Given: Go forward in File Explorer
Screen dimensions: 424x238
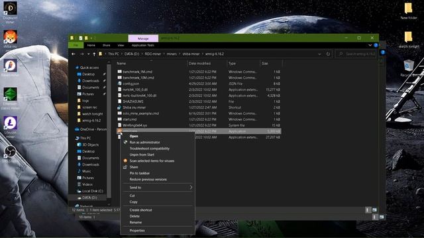Looking at the screenshot, I should click(81, 54).
